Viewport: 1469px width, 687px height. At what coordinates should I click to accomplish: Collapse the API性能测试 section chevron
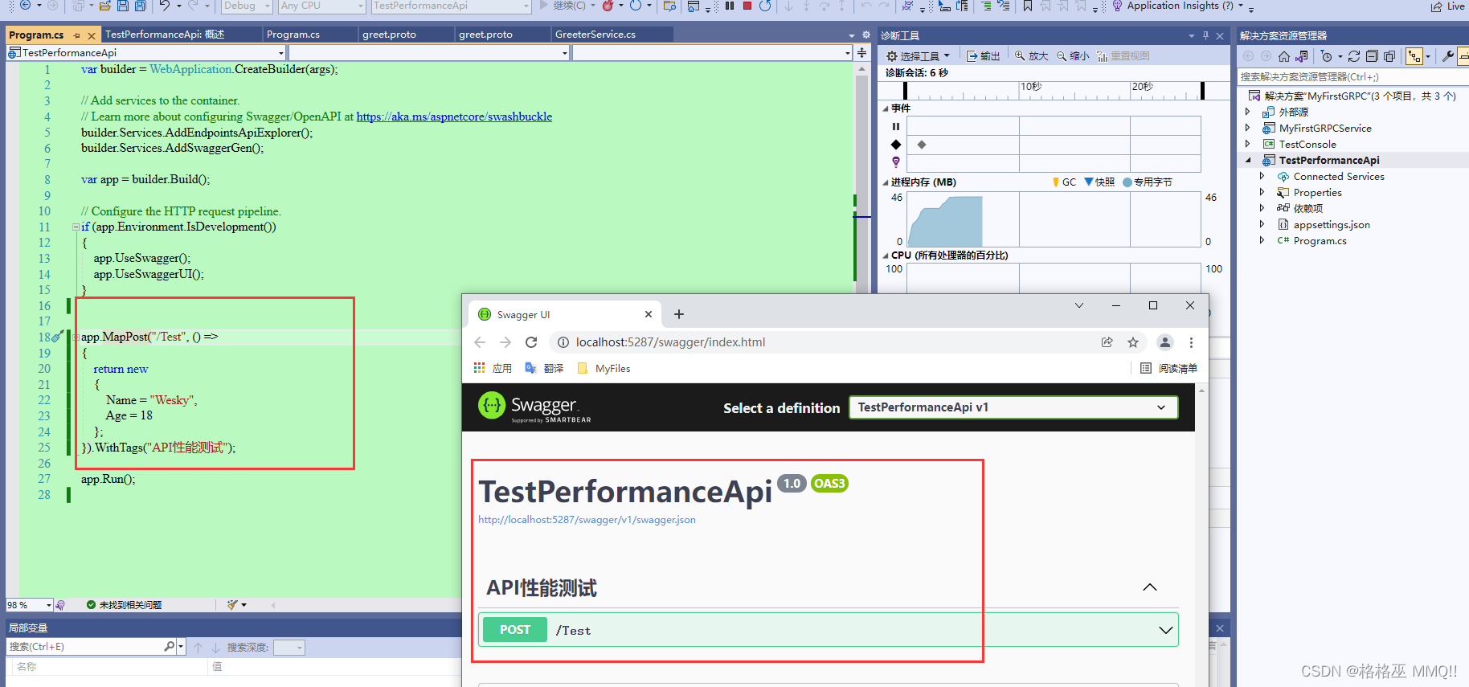[1150, 587]
